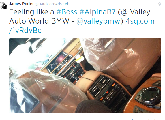The width and height of the screenshot is (165, 120).
Task: Click the /1vRdvBc link continuation
Action: [25, 30]
